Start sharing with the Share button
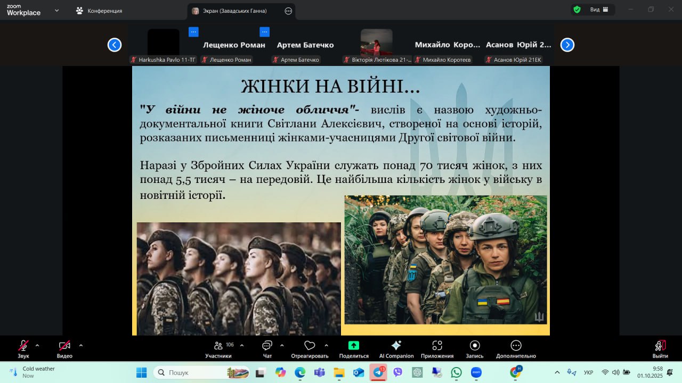 click(354, 348)
